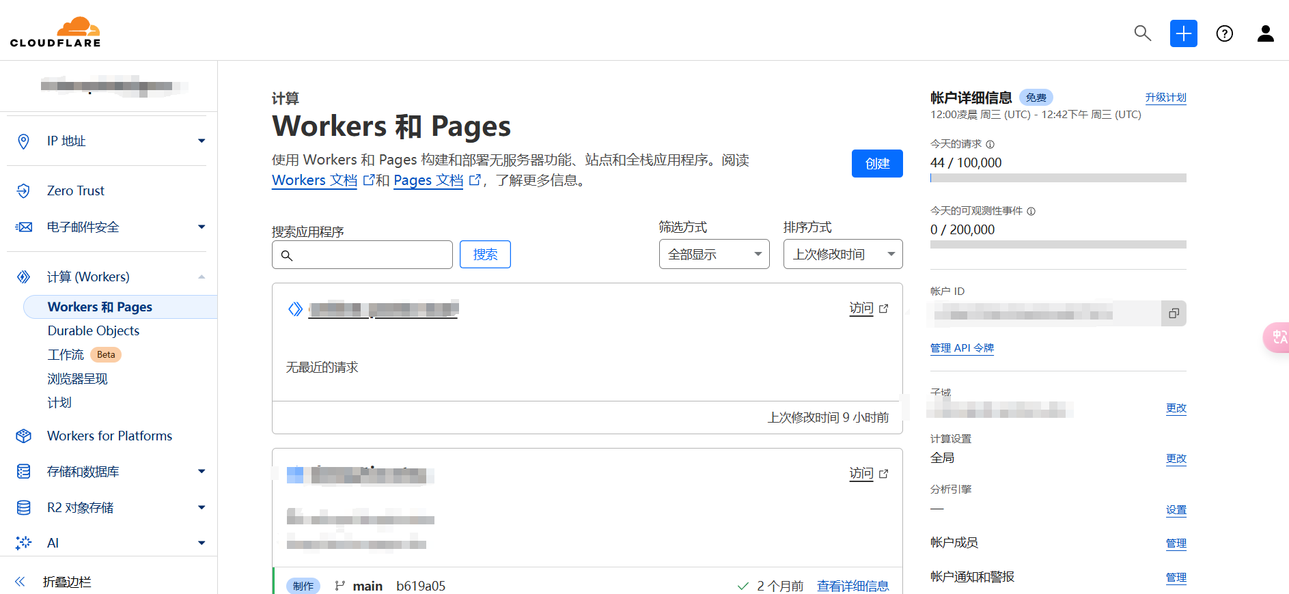The image size is (1289, 594).
Task: Click the pink translate floating icon
Action: (x=1277, y=337)
